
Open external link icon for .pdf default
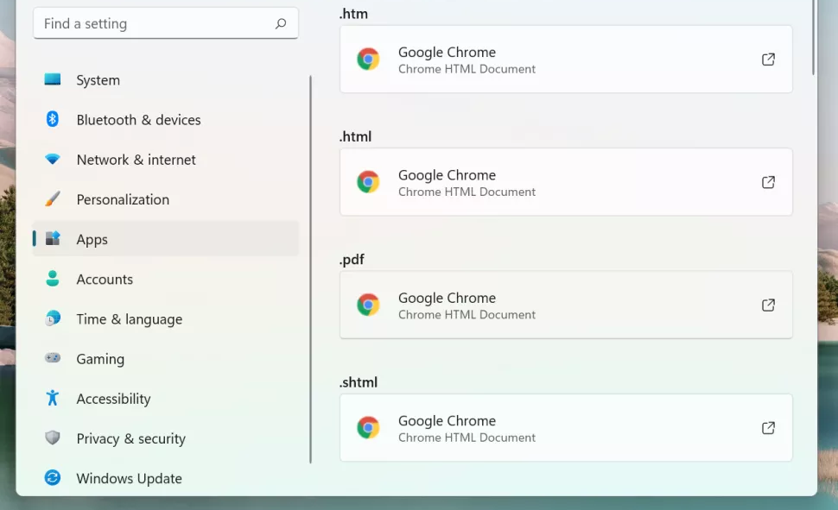[768, 305]
